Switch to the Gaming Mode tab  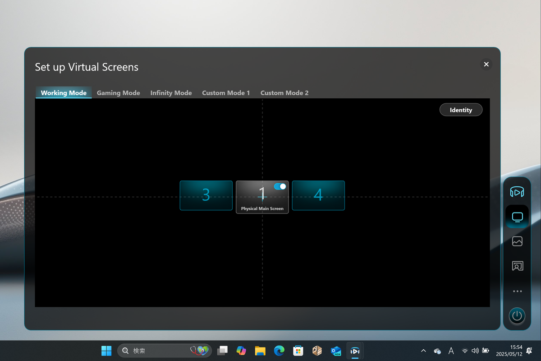coord(118,93)
